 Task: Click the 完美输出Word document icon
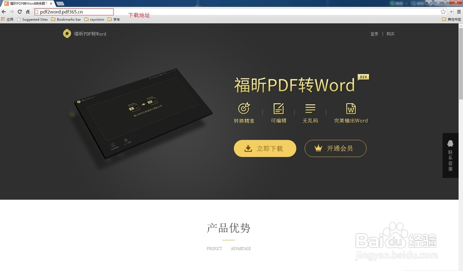tap(351, 108)
